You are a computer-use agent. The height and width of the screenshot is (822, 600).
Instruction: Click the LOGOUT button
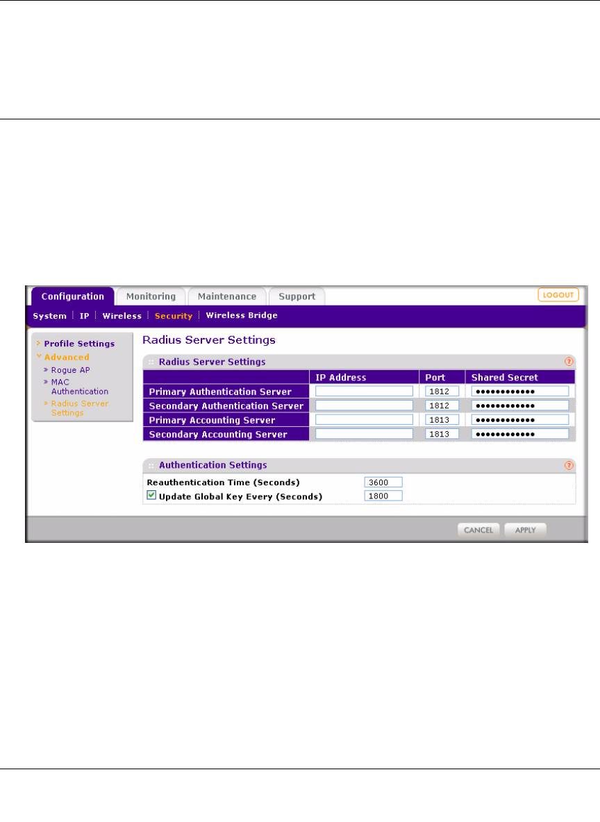pos(558,295)
